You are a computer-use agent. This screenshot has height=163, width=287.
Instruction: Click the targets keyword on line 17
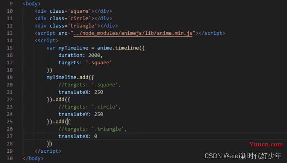tap(69, 63)
